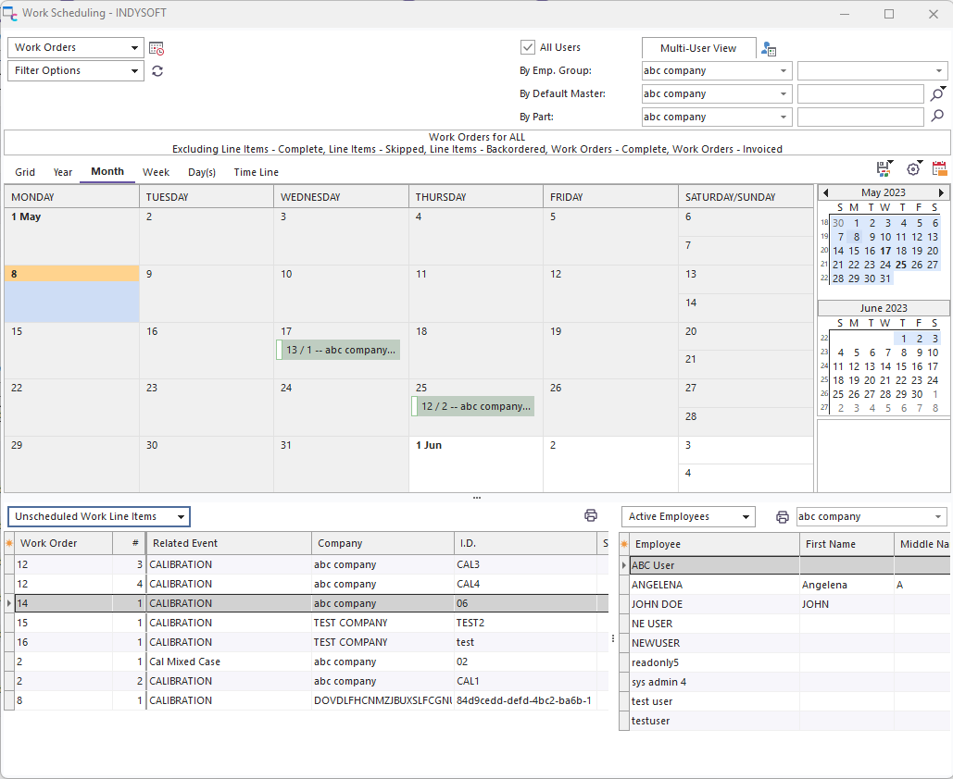Open the Filter Options dropdown
953x779 pixels.
pos(134,71)
